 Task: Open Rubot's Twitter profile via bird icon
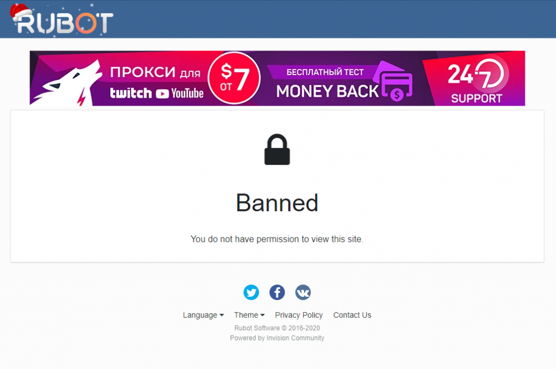pyautogui.click(x=251, y=292)
